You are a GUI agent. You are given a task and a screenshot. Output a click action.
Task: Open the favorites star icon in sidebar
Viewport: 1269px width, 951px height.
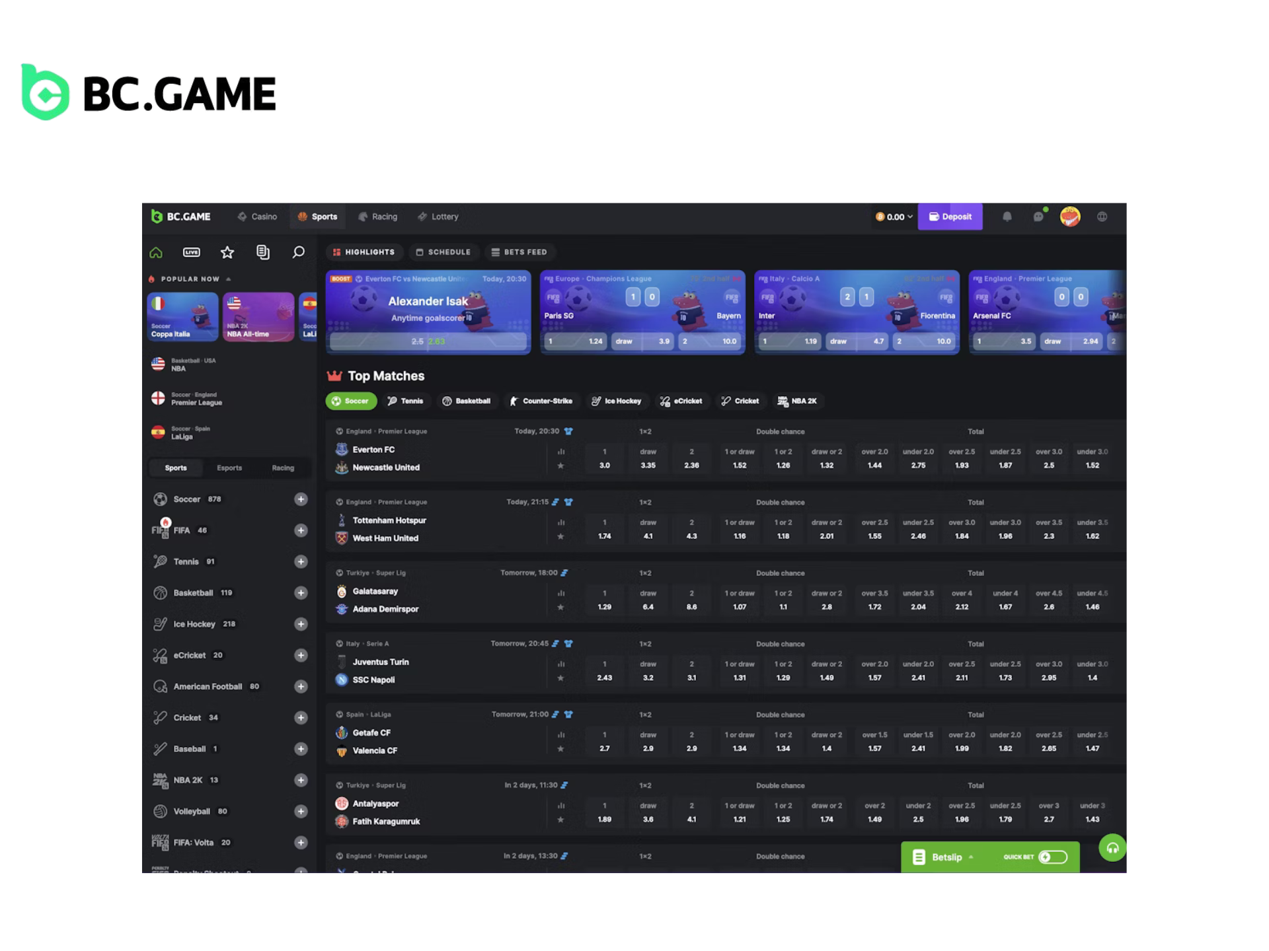pos(227,252)
